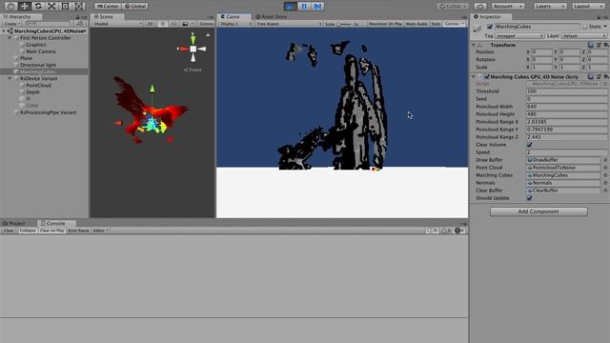Open Transform component help icon
The image size is (610, 343).
pos(591,45)
